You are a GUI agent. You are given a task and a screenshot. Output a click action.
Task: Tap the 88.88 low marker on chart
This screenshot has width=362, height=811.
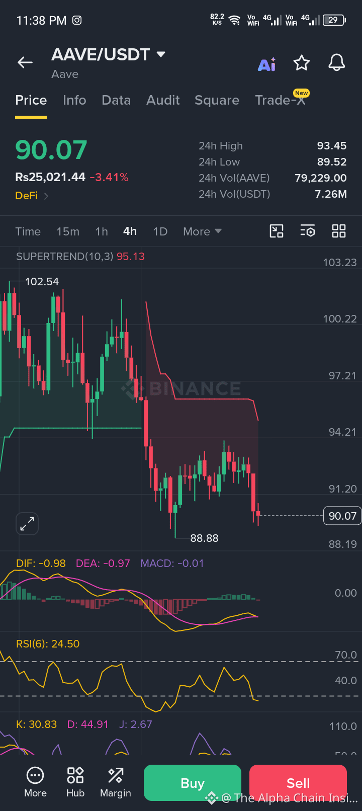[205, 538]
